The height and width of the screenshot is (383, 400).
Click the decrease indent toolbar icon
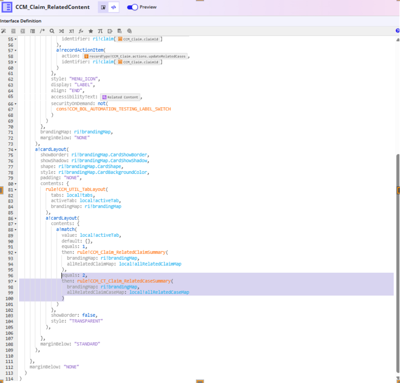[13, 31]
